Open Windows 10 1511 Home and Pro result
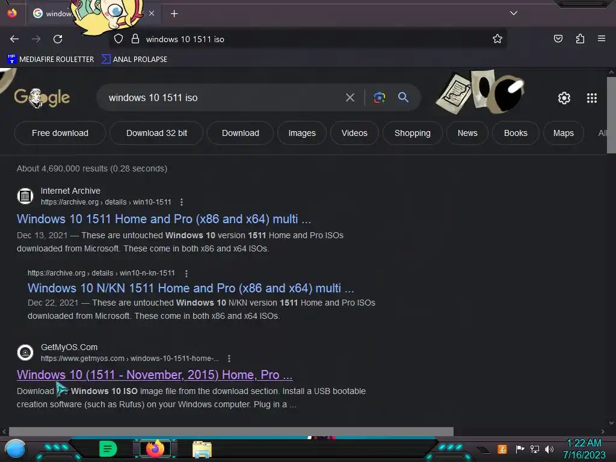This screenshot has width=616, height=462. pos(164,219)
